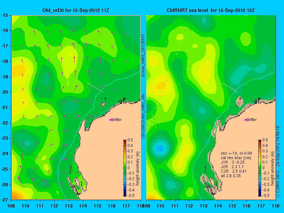This screenshot has width=284, height=213.
Task: Click longitude label 115 under the left map
Action: coord(97,206)
